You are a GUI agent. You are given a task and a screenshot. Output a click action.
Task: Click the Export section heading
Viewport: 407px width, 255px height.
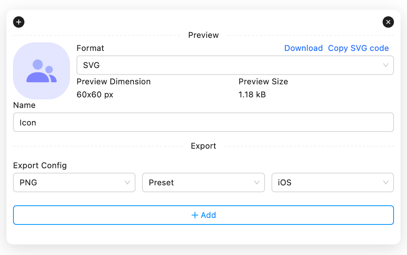click(x=203, y=146)
